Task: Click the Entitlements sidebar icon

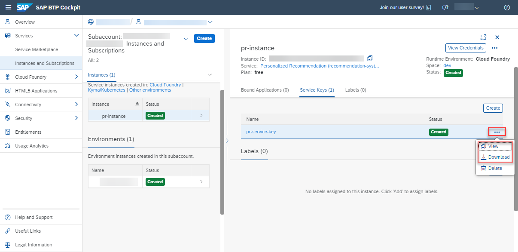Action: 7,132
